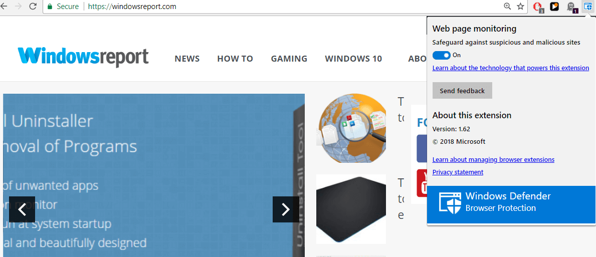596x257 pixels.
Task: Click the 'About this extension' heading
Action: click(472, 115)
